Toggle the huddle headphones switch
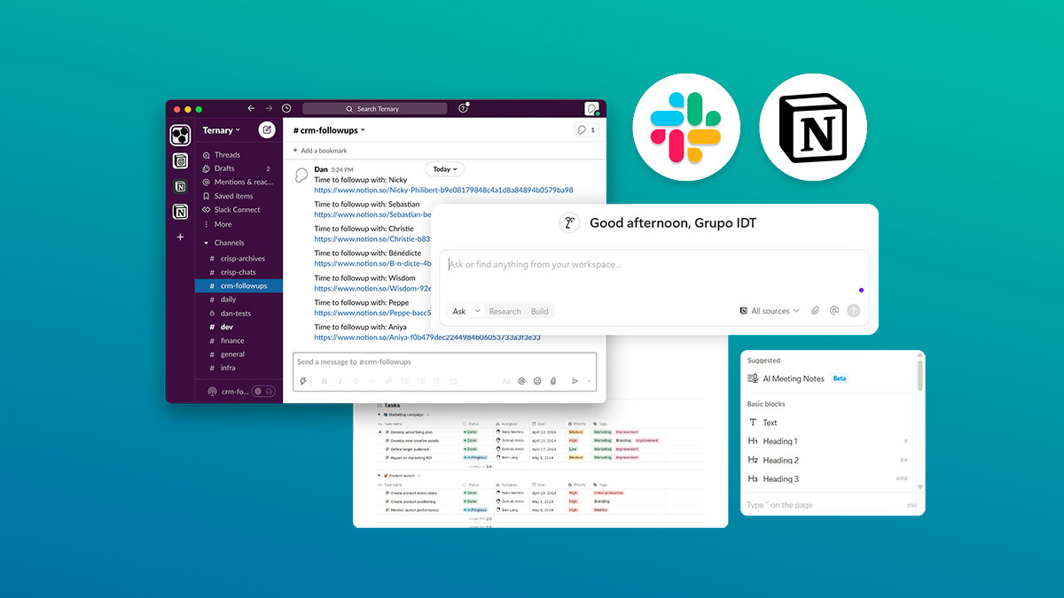1064x598 pixels. click(x=262, y=391)
